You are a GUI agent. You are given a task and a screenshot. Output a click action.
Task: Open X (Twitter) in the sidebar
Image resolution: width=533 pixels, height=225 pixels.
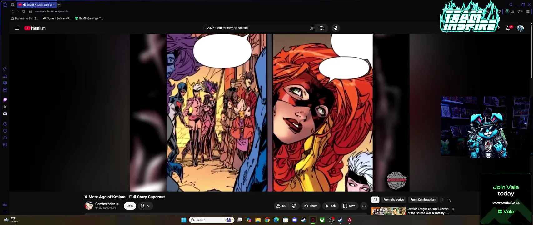pyautogui.click(x=5, y=107)
